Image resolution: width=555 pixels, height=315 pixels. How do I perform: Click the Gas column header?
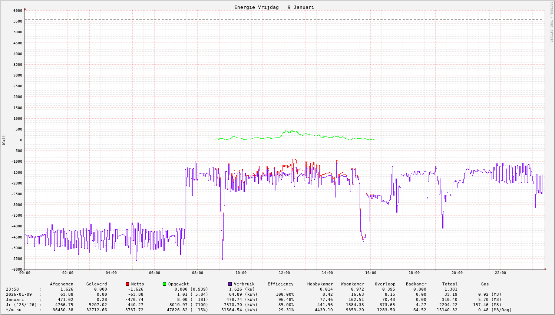[x=485, y=284]
